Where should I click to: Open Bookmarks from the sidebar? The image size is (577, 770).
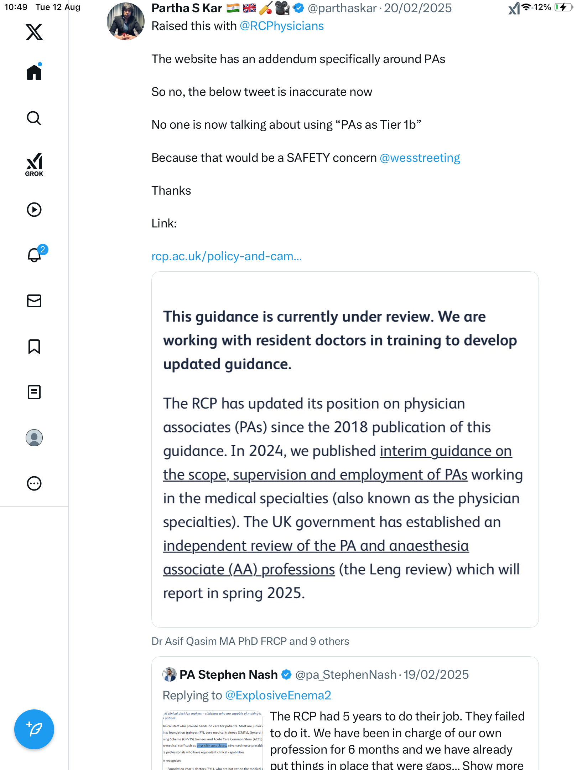pos(34,346)
